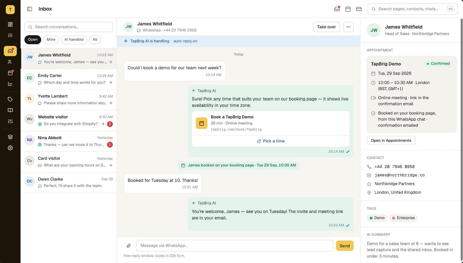Open the card icon in top bar

(x=359, y=9)
